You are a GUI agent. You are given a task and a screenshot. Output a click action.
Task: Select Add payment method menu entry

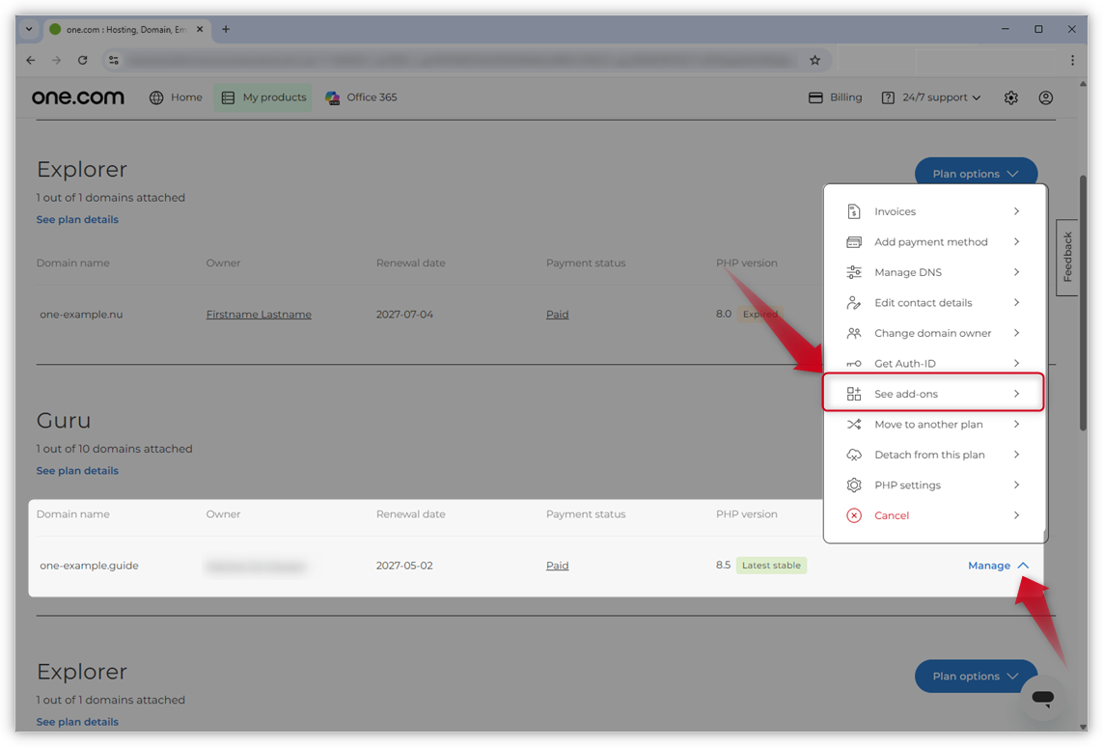coord(933,242)
